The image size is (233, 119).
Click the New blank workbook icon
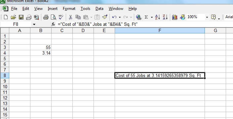point(6,17)
